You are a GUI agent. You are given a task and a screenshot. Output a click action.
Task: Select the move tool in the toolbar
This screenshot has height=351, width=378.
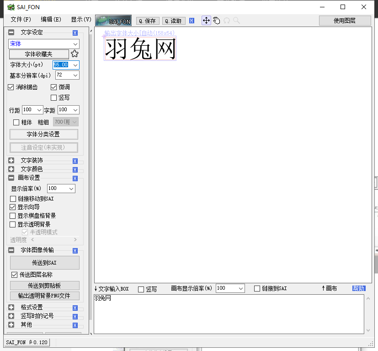pos(206,20)
